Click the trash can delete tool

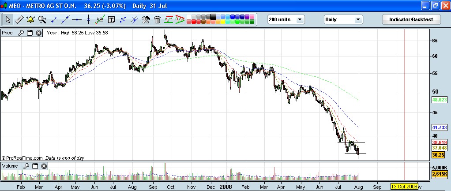pos(157,19)
